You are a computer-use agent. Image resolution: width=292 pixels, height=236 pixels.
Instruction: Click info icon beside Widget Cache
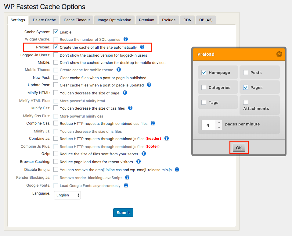(x=125, y=39)
